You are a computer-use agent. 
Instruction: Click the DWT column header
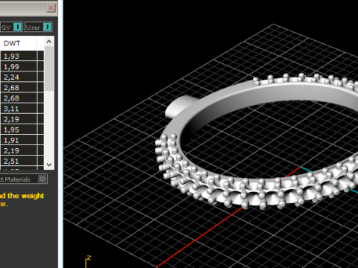click(x=19, y=43)
